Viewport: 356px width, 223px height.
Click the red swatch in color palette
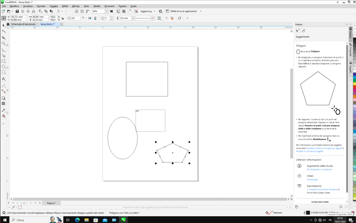tap(355, 87)
